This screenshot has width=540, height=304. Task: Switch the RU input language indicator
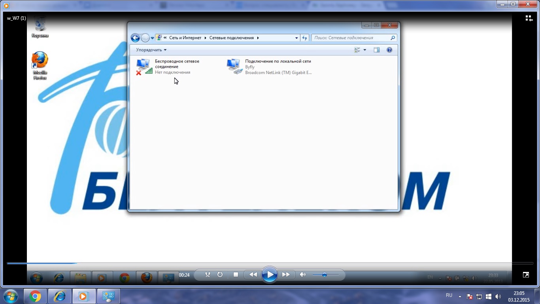449,295
